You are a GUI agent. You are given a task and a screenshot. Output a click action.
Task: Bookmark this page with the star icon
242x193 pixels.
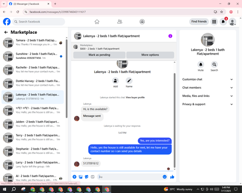point(222,12)
